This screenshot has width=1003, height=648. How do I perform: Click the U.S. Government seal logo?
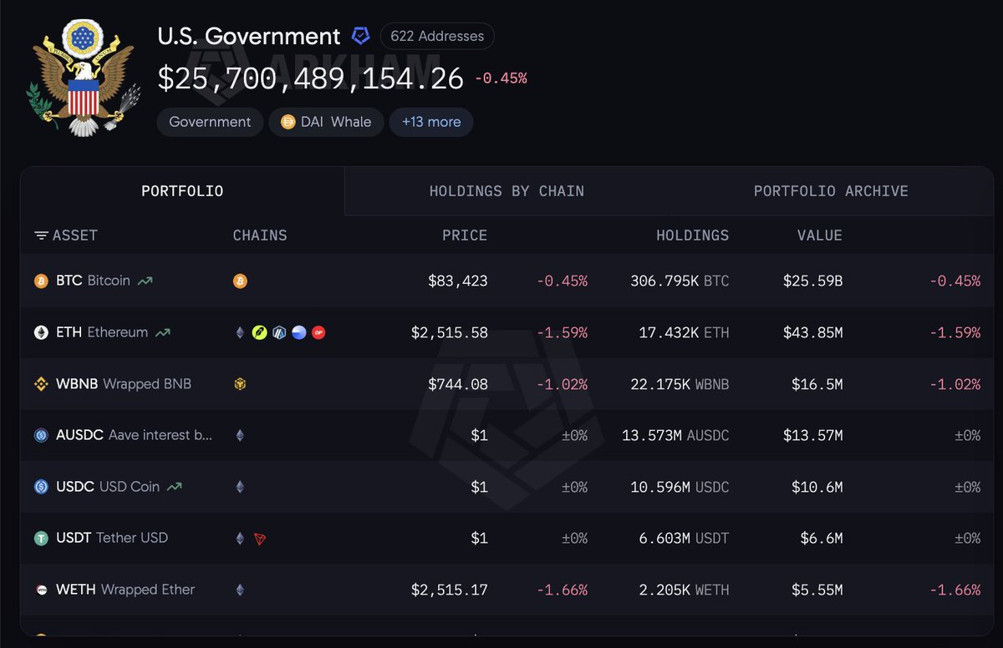[83, 78]
